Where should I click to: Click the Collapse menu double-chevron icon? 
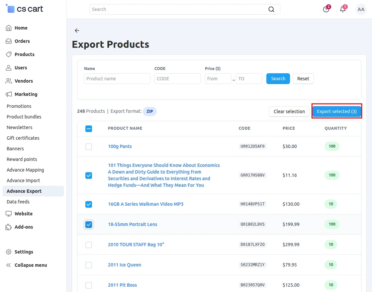click(9, 265)
